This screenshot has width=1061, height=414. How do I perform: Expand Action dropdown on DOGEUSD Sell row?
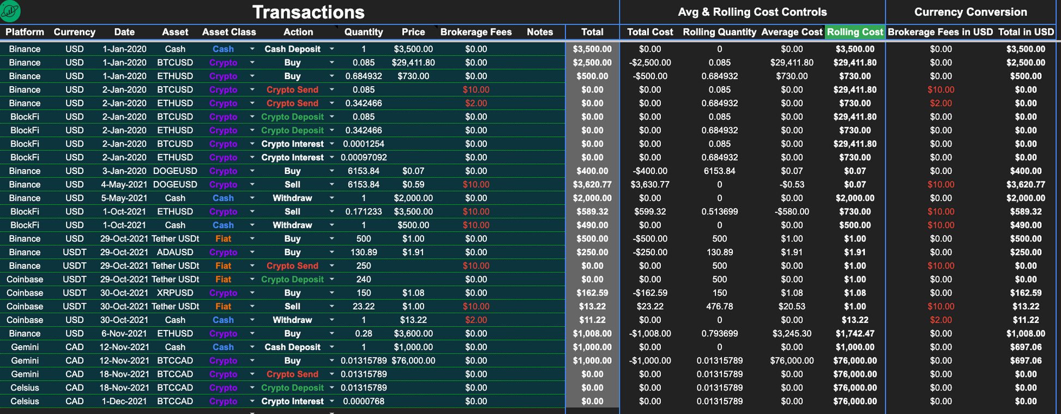click(331, 185)
